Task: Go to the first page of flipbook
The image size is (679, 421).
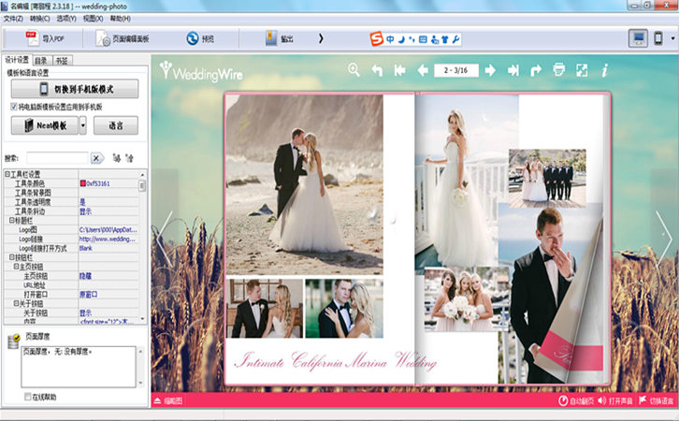Action: click(x=400, y=70)
